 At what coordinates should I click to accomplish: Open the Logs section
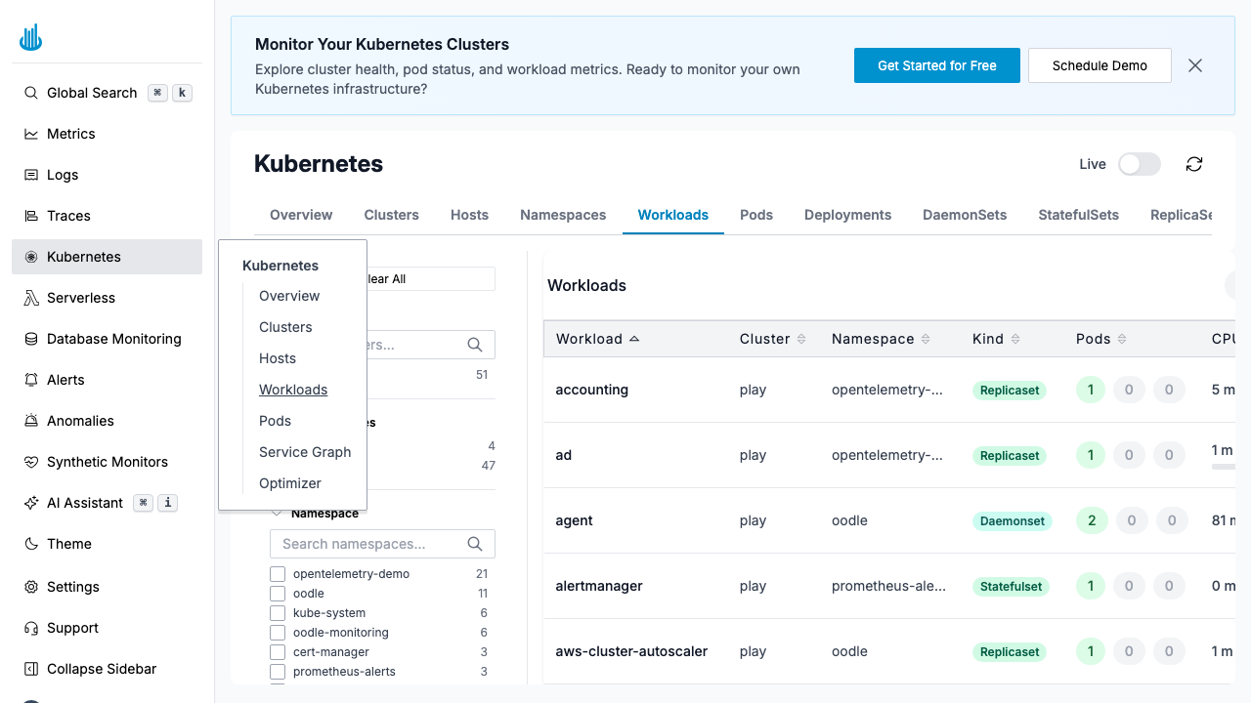point(63,175)
